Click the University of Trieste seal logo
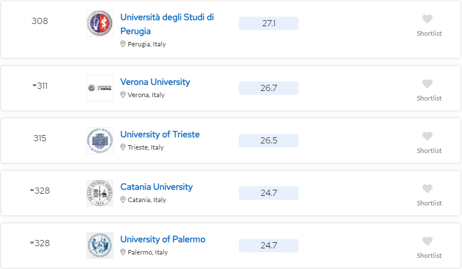Screen dimensions: 462x269 coord(100,141)
